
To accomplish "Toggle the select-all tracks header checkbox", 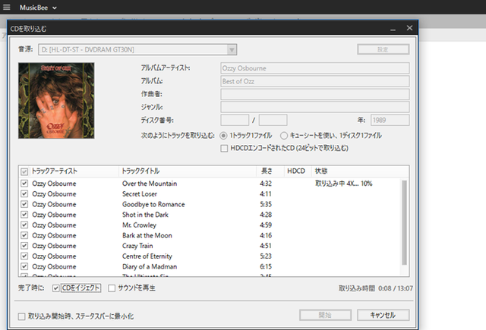I will coord(24,171).
